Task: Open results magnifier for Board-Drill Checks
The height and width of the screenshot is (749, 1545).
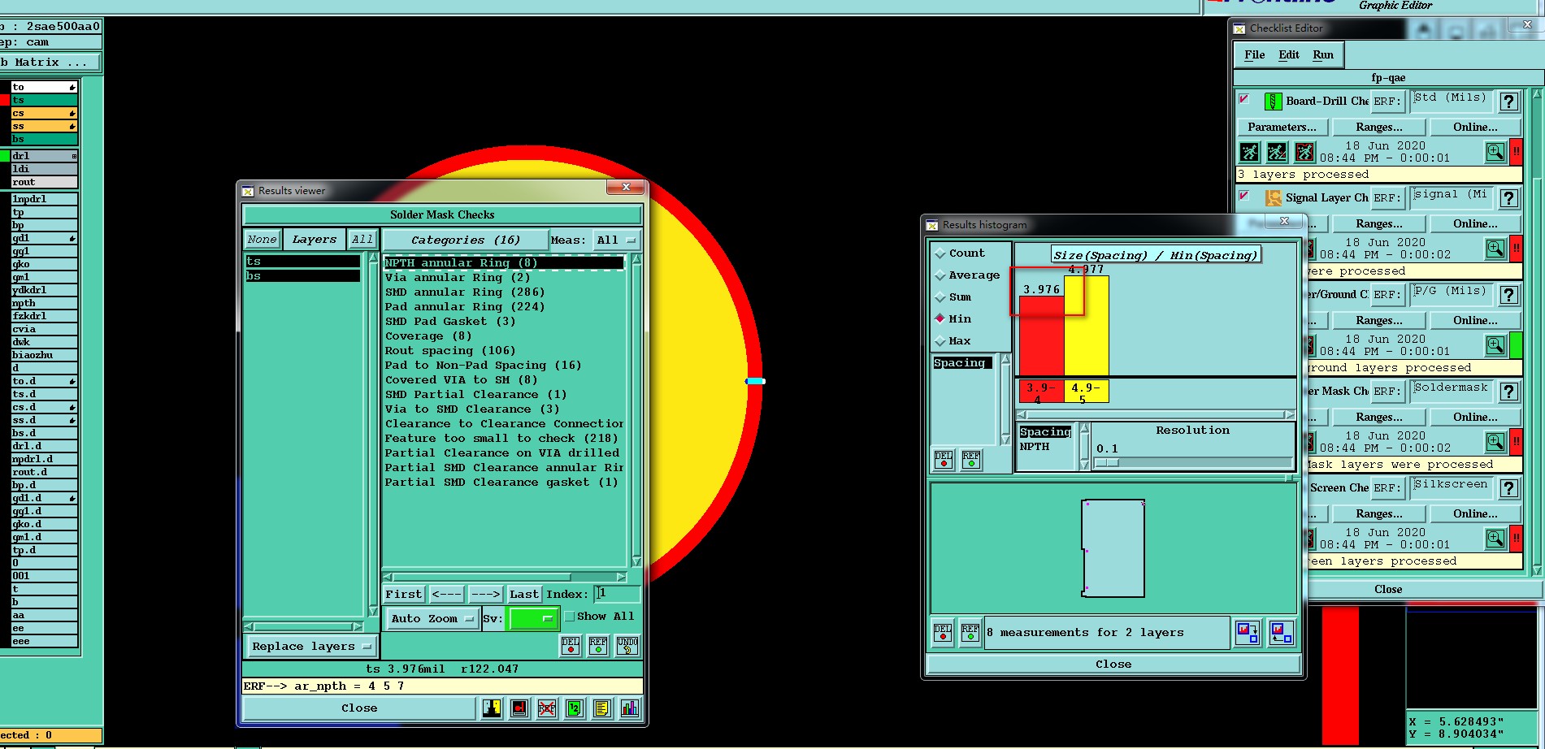Action: (x=1495, y=152)
